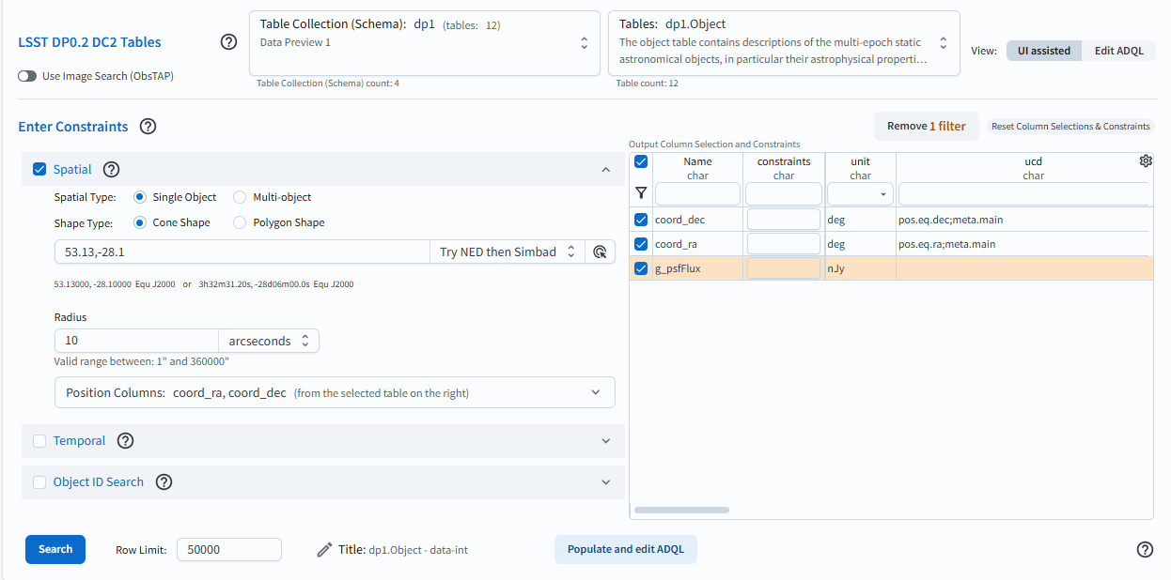Screen dimensions: 1171x580
Task: Open the LSST DP0.2 DC2 Tables help icon
Action: pyautogui.click(x=228, y=41)
